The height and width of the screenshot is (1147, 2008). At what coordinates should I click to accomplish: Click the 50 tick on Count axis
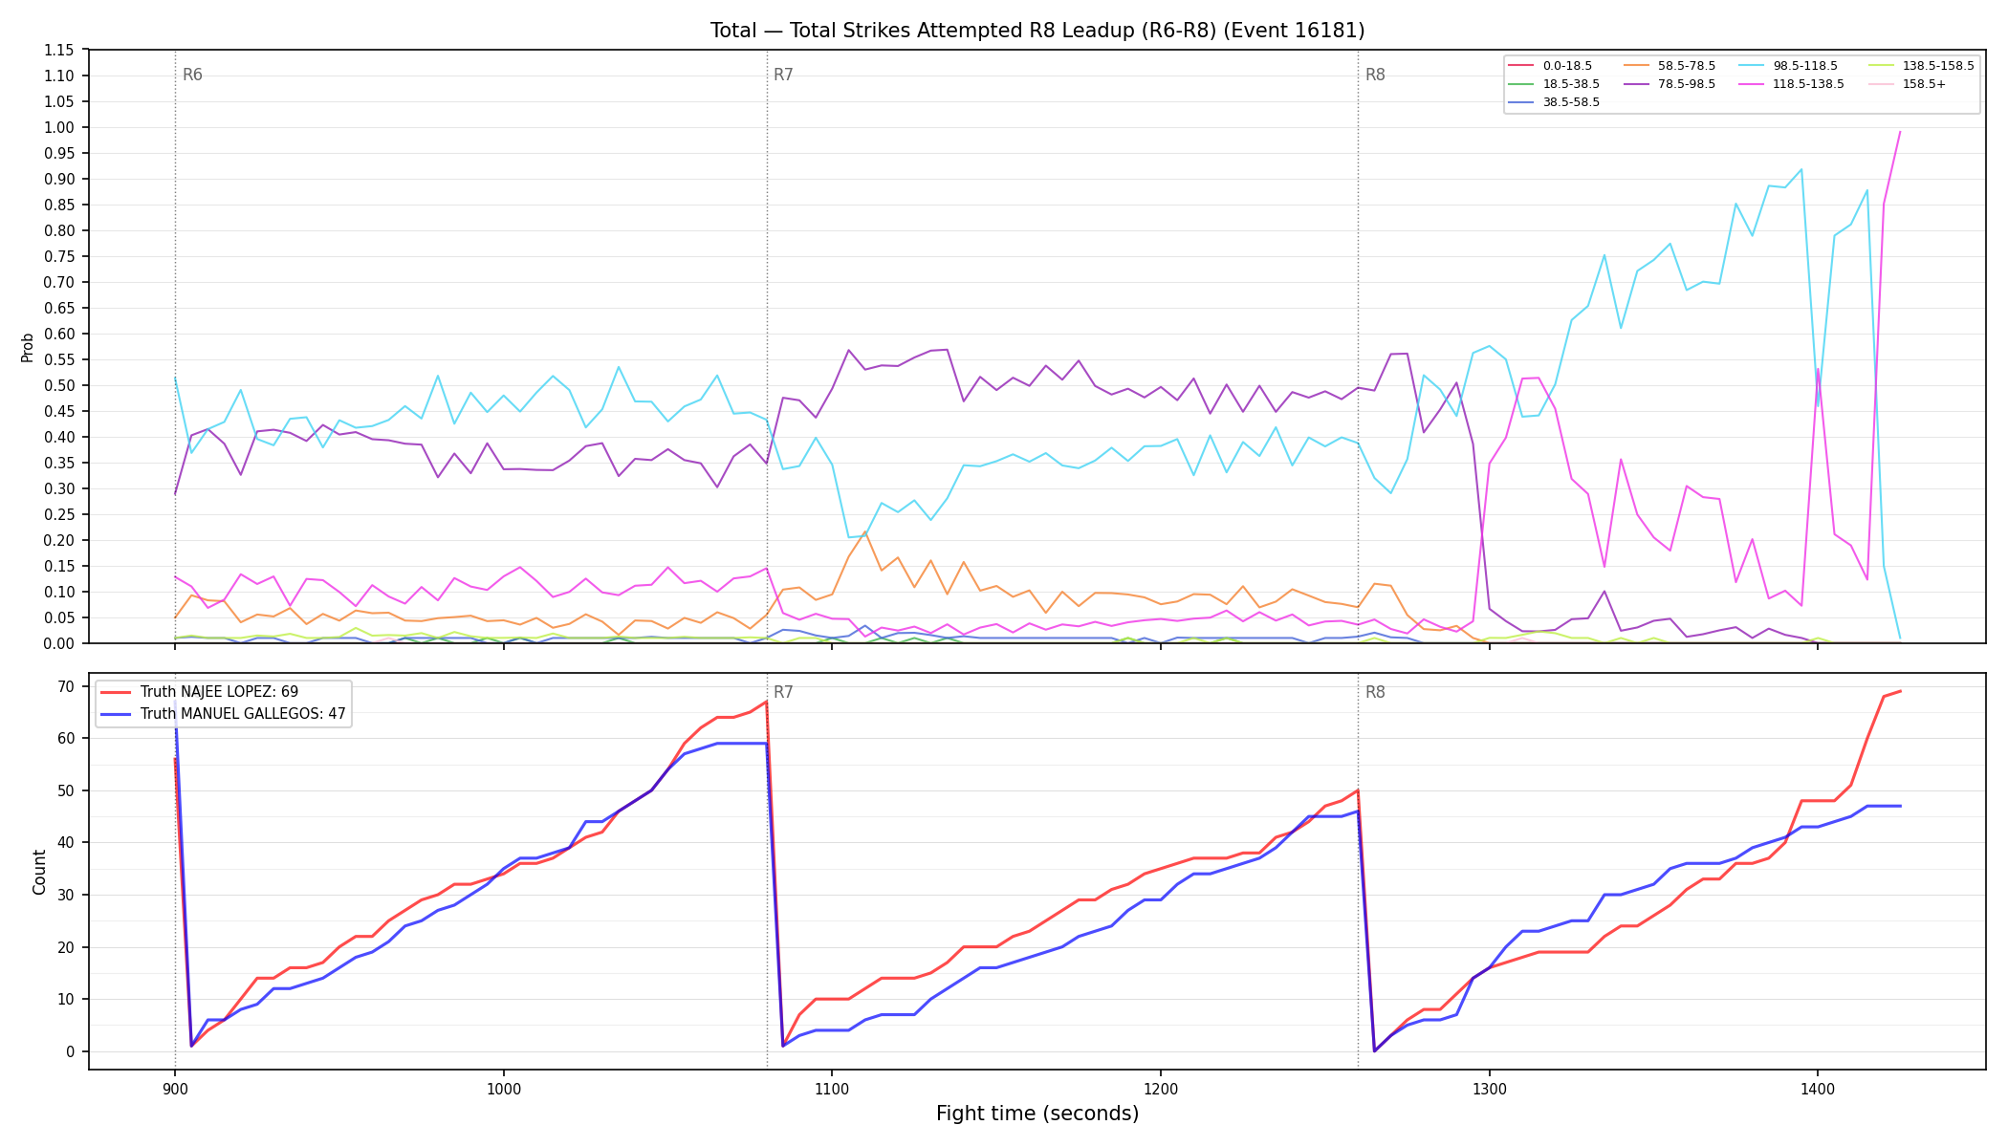tap(66, 790)
